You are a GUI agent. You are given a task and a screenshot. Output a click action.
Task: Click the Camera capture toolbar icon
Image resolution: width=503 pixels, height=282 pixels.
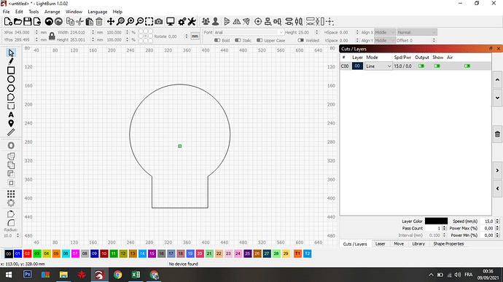pos(158,21)
